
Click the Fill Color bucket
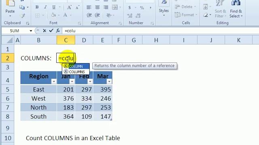point(53,15)
